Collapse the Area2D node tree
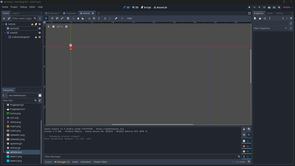Screen dimensions: 295x166 click(x=5, y=33)
